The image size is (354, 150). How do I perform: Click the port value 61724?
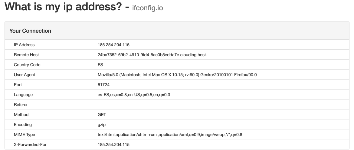[x=103, y=85]
